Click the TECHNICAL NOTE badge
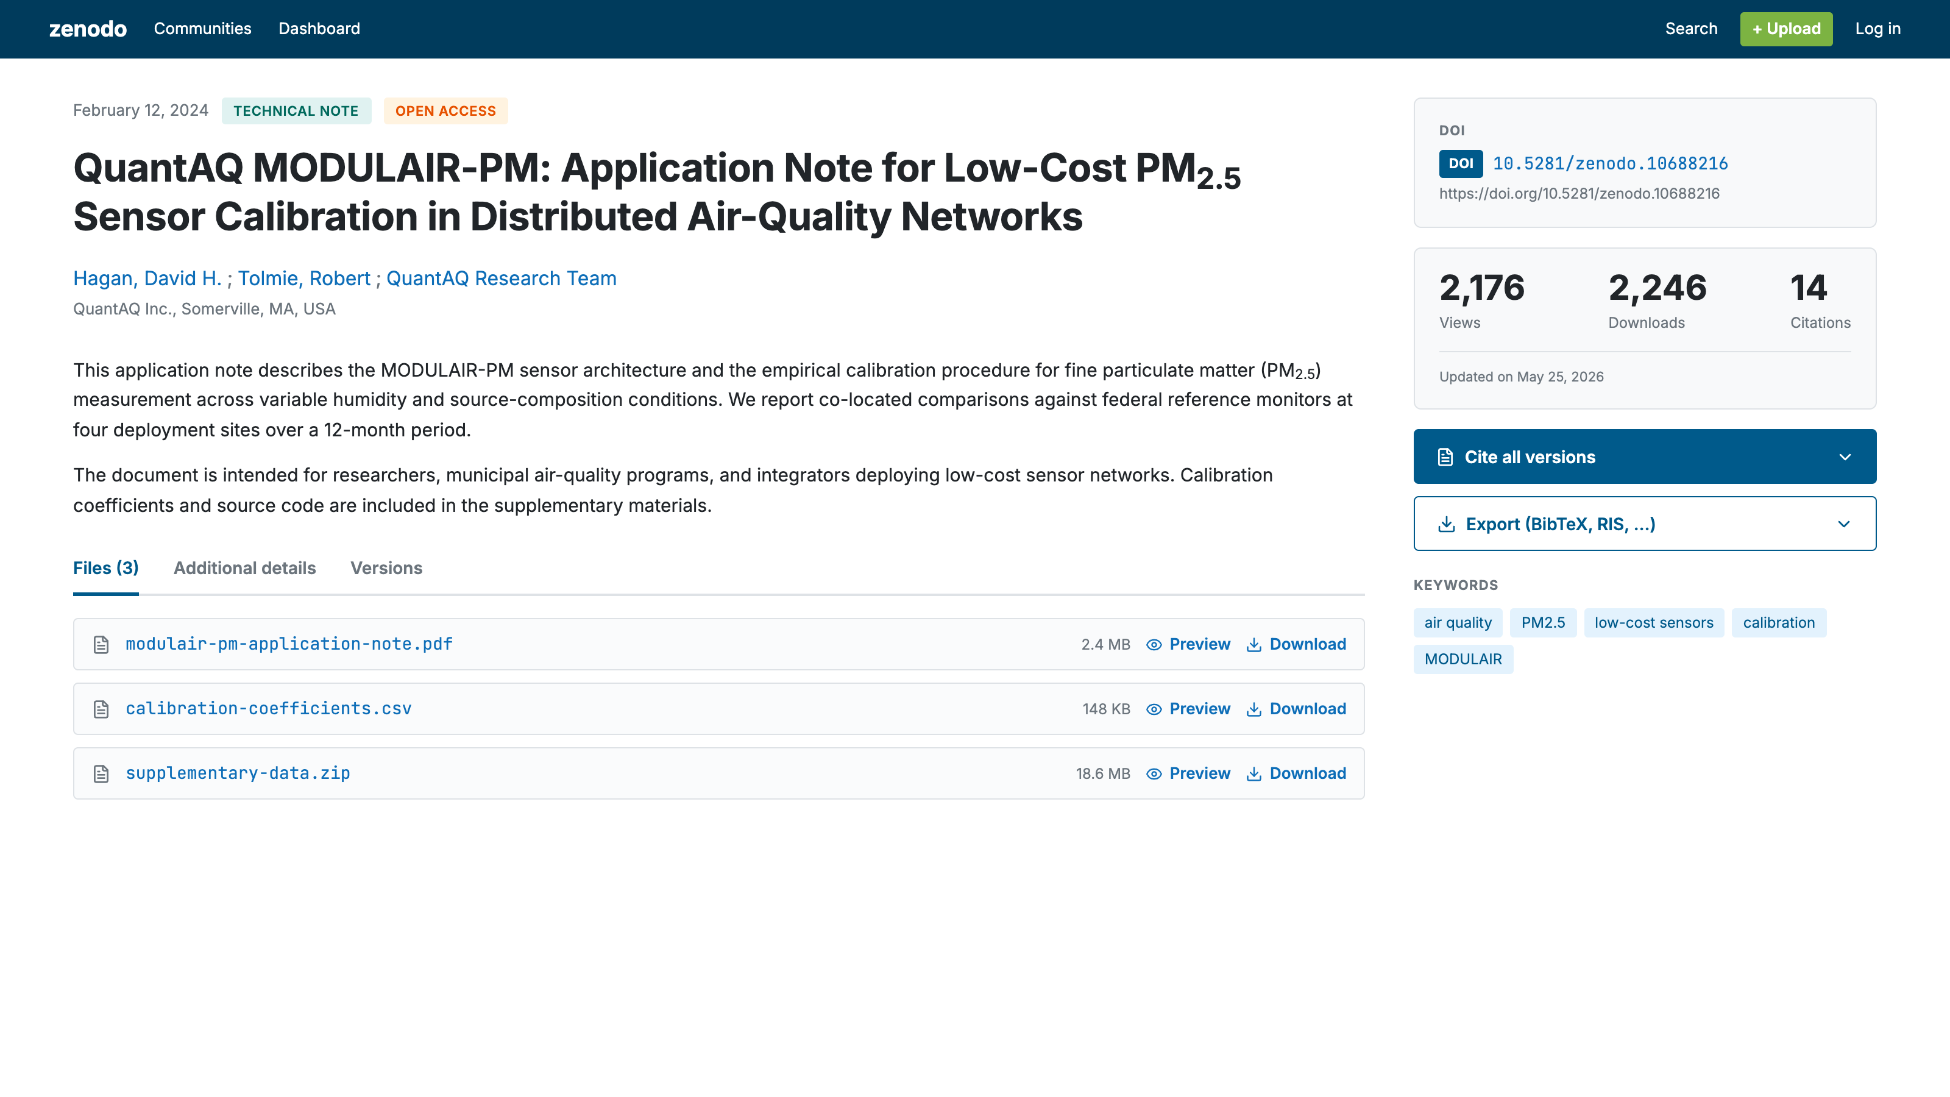 (296, 110)
